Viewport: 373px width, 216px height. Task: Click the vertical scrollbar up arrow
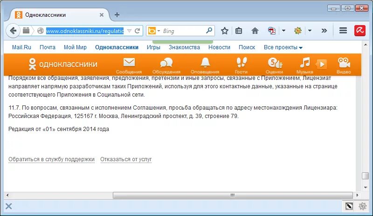(366, 45)
